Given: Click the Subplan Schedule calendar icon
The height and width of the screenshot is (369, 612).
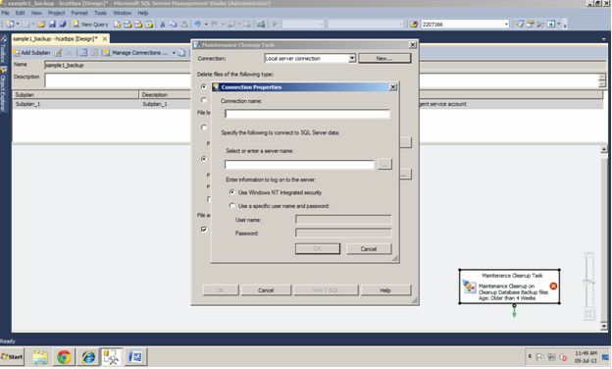Looking at the screenshot, I should pyautogui.click(x=83, y=53).
